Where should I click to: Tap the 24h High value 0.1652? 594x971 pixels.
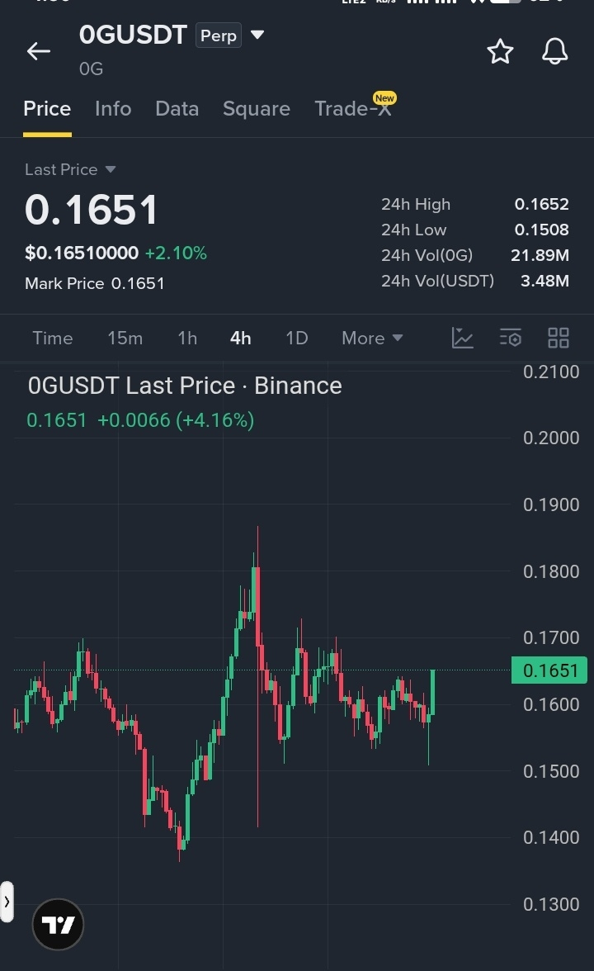click(x=541, y=205)
